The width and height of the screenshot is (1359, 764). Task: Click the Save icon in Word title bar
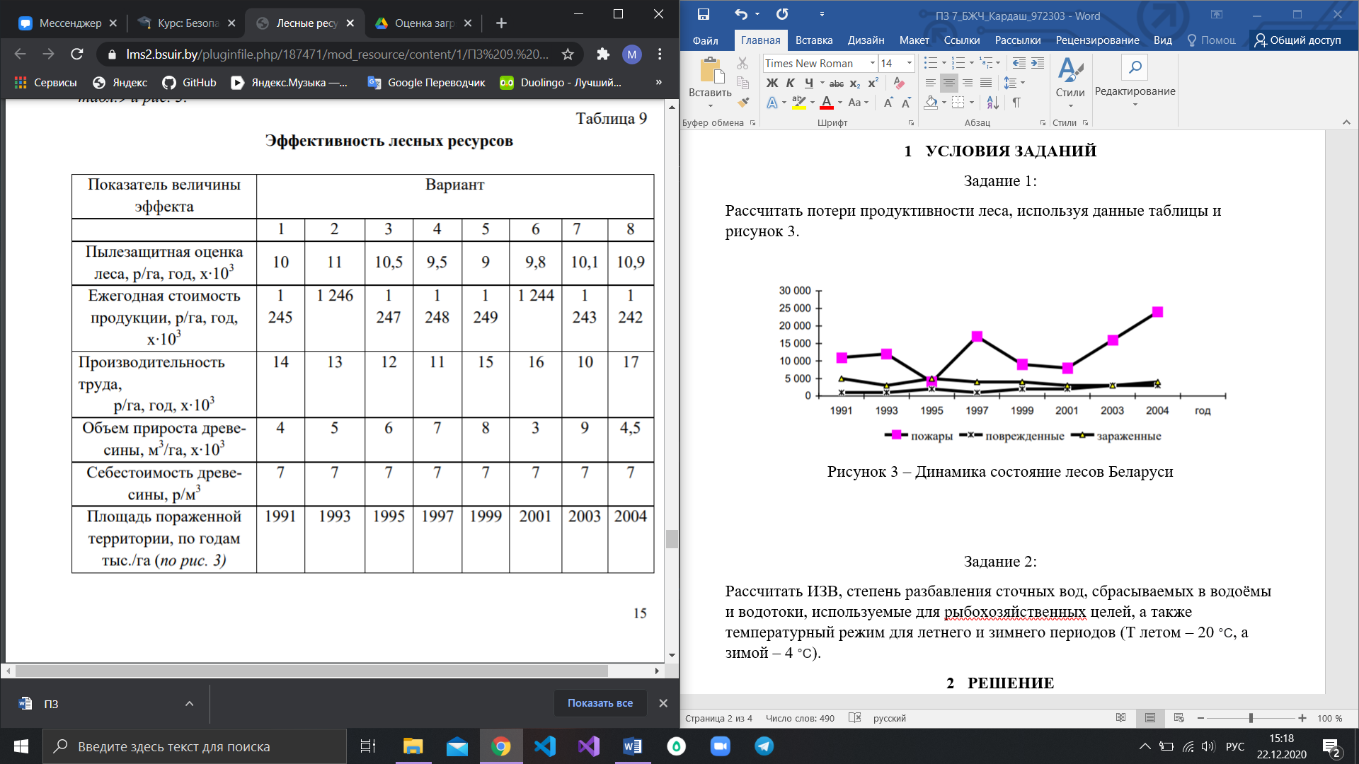703,15
